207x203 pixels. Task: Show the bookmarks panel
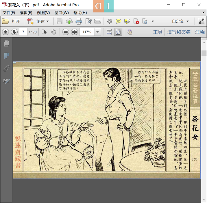point(6,56)
